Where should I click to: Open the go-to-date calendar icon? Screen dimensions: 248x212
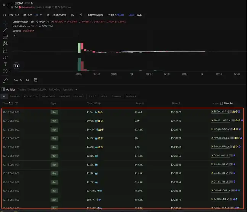(x=35, y=80)
